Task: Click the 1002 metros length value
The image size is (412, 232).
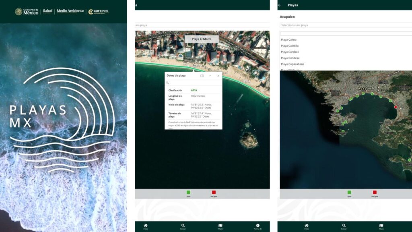Action: 198,96
